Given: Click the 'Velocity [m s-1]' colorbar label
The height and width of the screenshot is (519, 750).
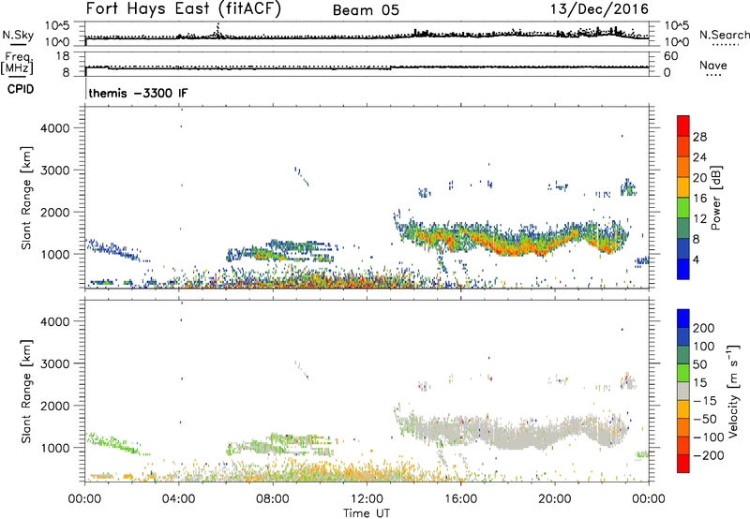Looking at the screenshot, I should [x=733, y=391].
